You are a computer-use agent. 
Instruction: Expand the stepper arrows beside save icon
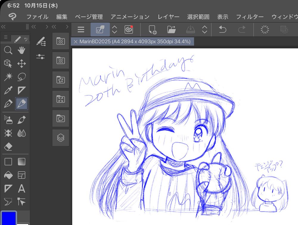(204, 30)
